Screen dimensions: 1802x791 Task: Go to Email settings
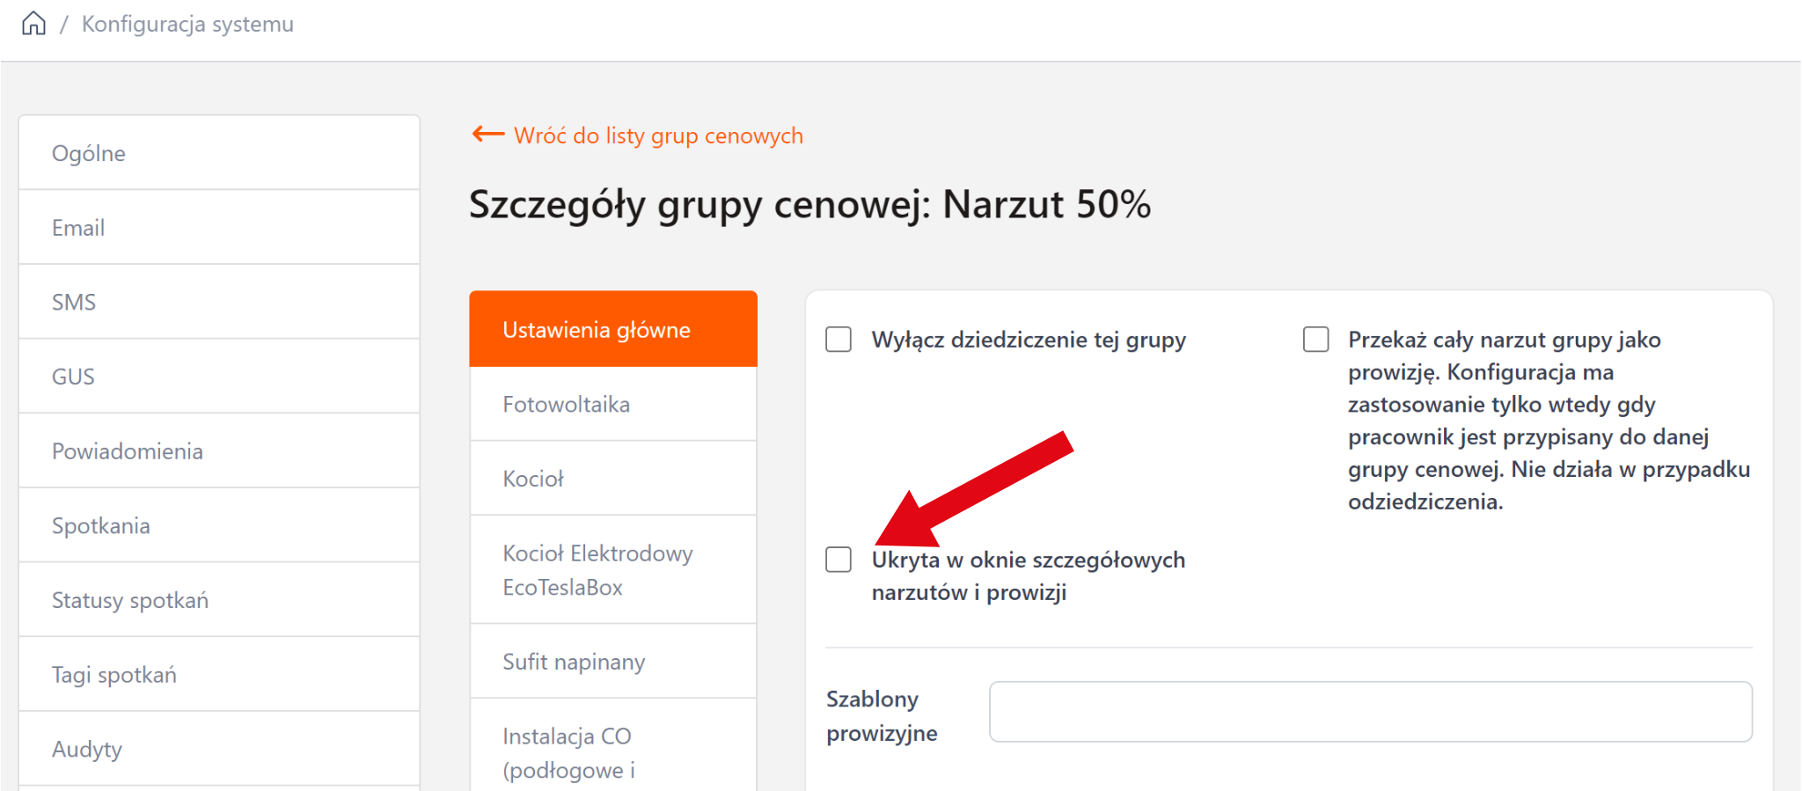click(x=219, y=228)
